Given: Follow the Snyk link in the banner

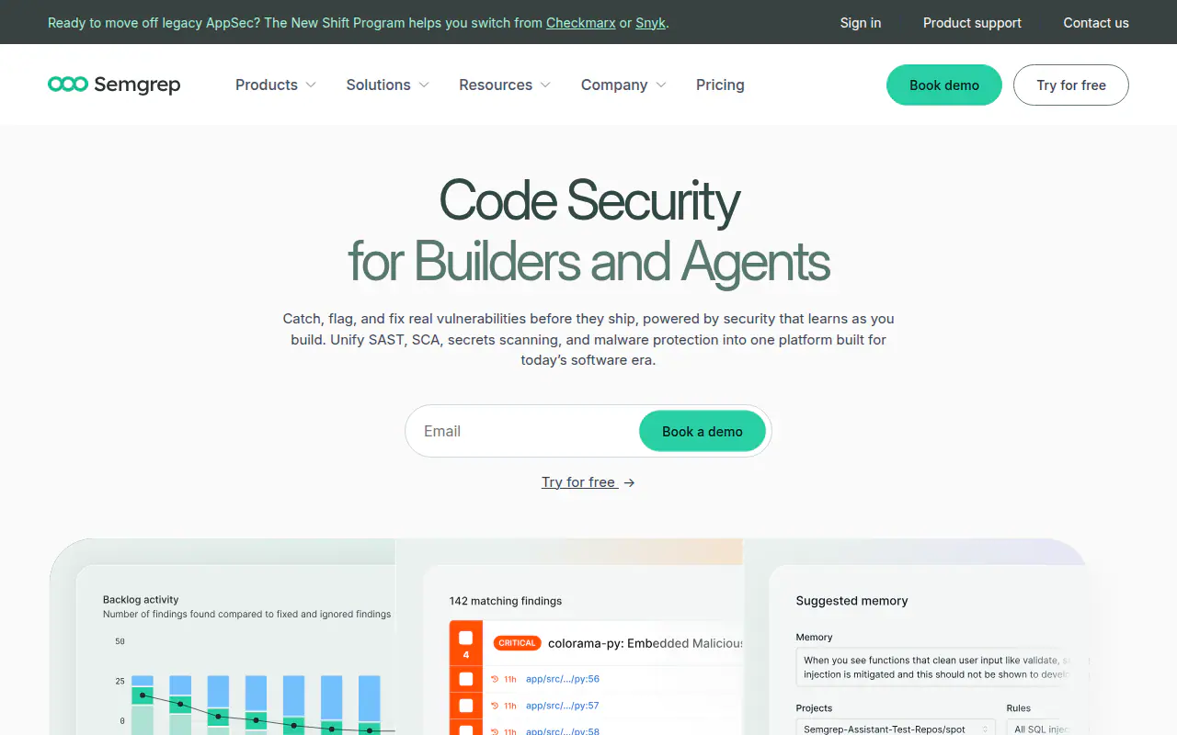Looking at the screenshot, I should tap(650, 22).
